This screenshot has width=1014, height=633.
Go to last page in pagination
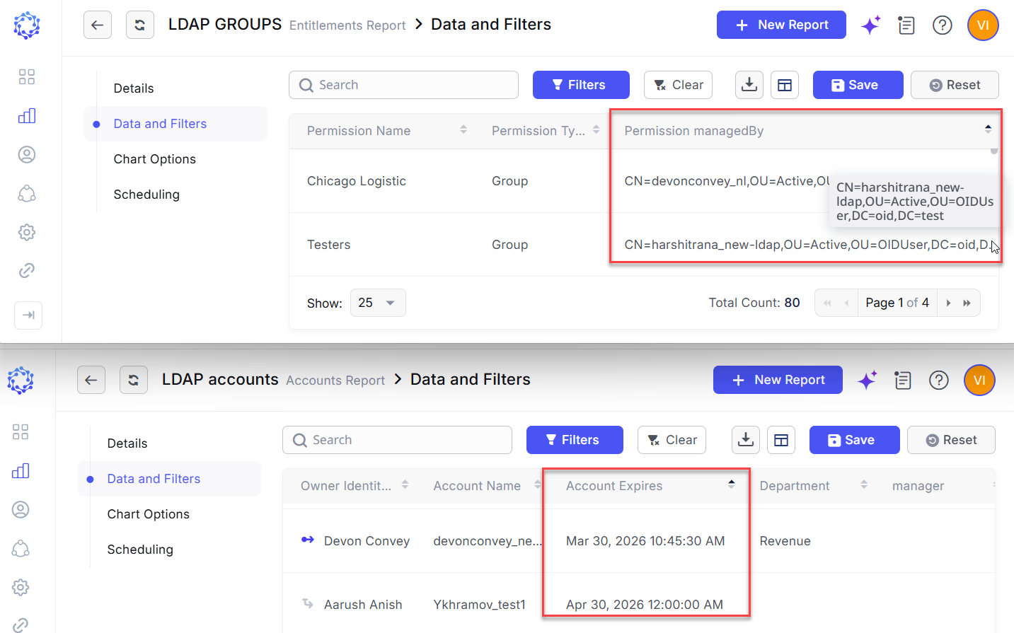pyautogui.click(x=967, y=303)
